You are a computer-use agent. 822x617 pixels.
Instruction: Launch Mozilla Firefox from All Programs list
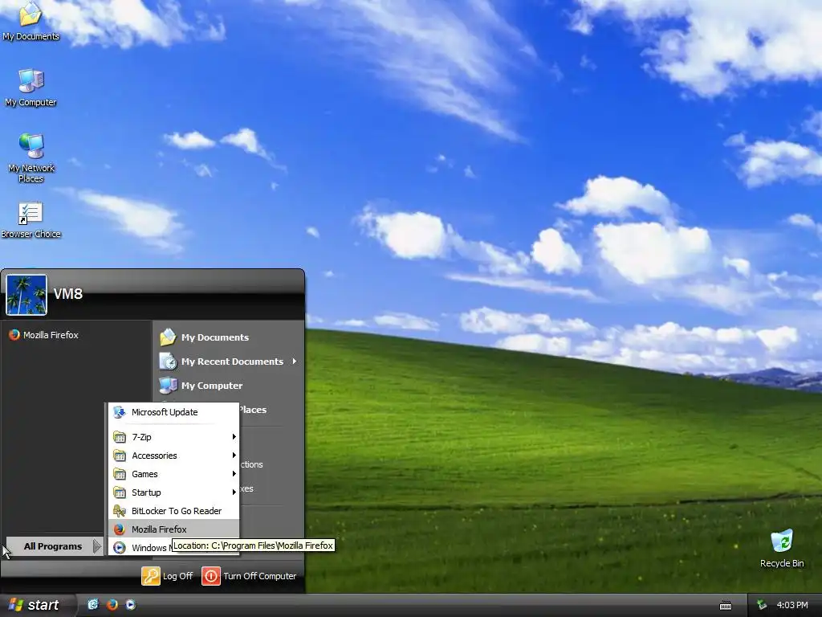pos(173,529)
